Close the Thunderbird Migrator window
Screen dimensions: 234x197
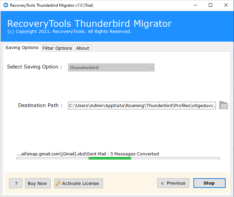point(226,5)
